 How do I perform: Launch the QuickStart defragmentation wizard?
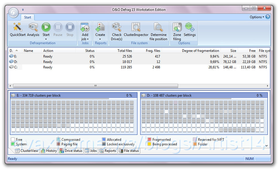[x=18, y=30]
